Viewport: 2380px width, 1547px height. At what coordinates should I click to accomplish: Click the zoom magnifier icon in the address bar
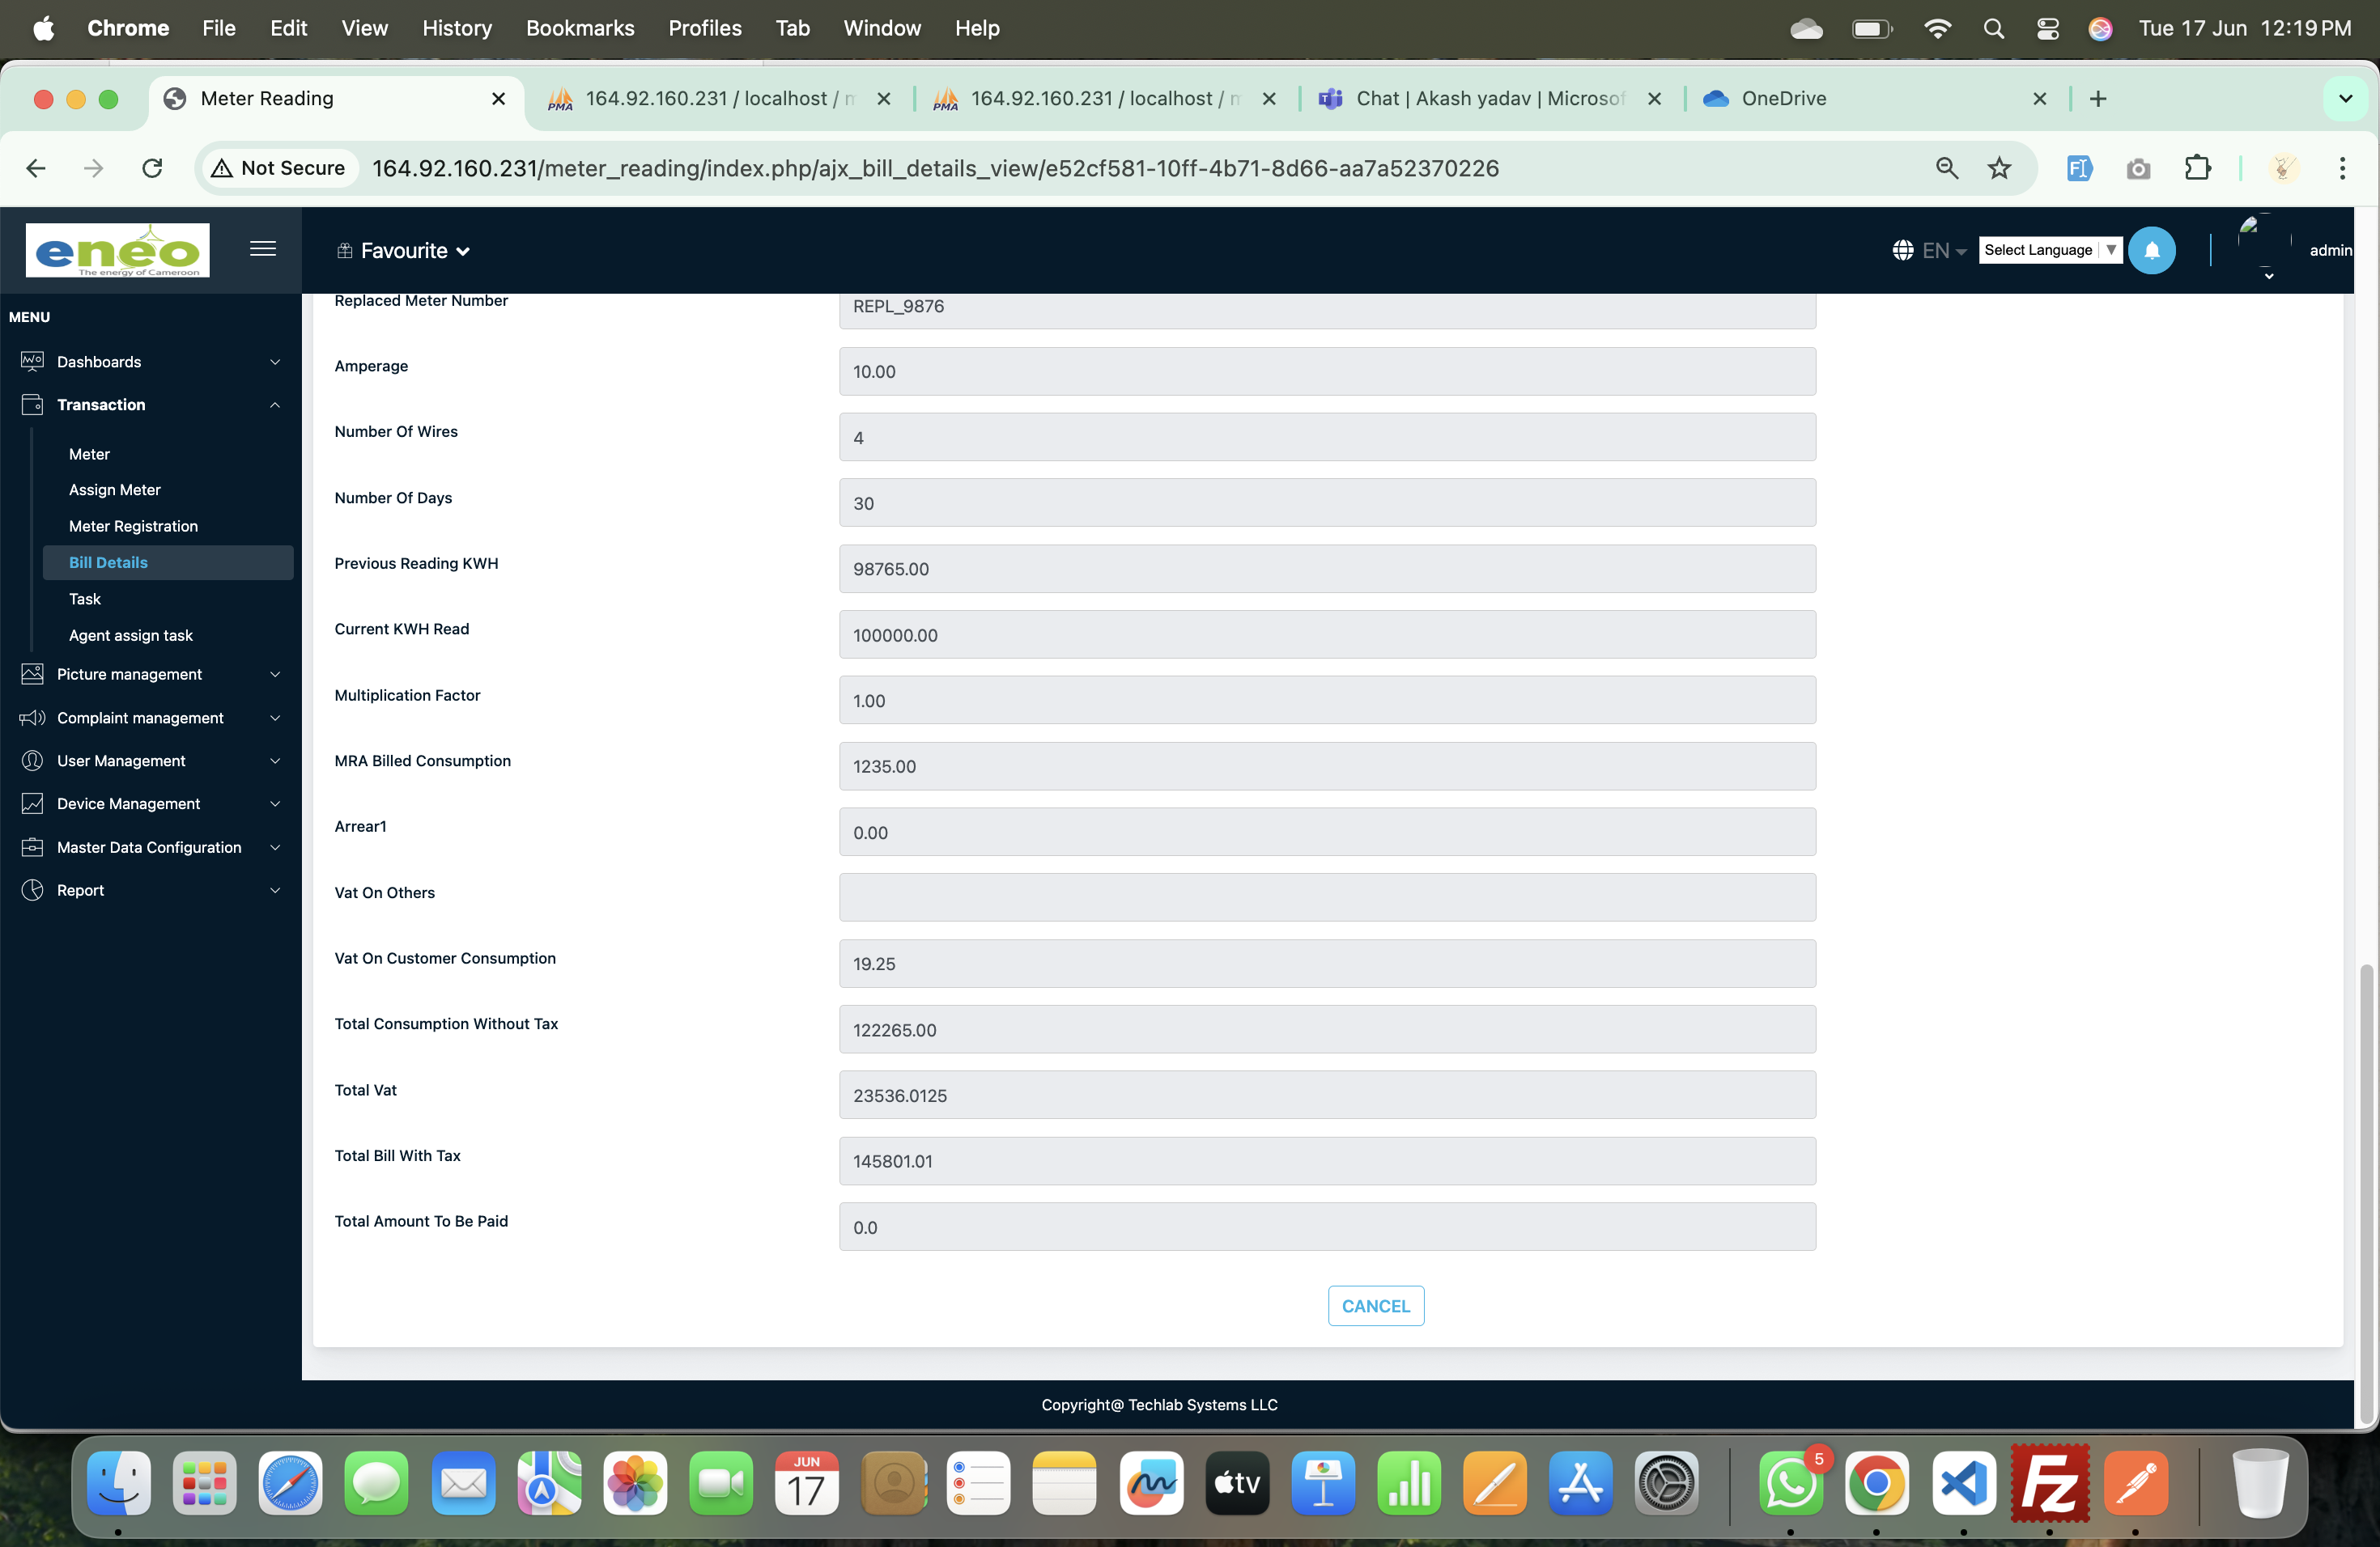pyautogui.click(x=1946, y=168)
